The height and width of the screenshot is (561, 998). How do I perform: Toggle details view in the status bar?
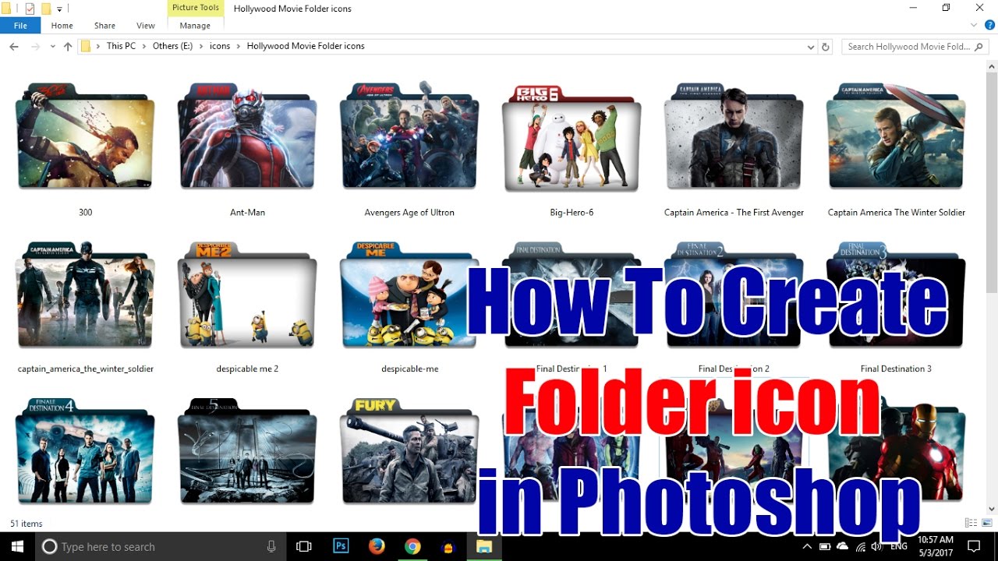pos(971,523)
